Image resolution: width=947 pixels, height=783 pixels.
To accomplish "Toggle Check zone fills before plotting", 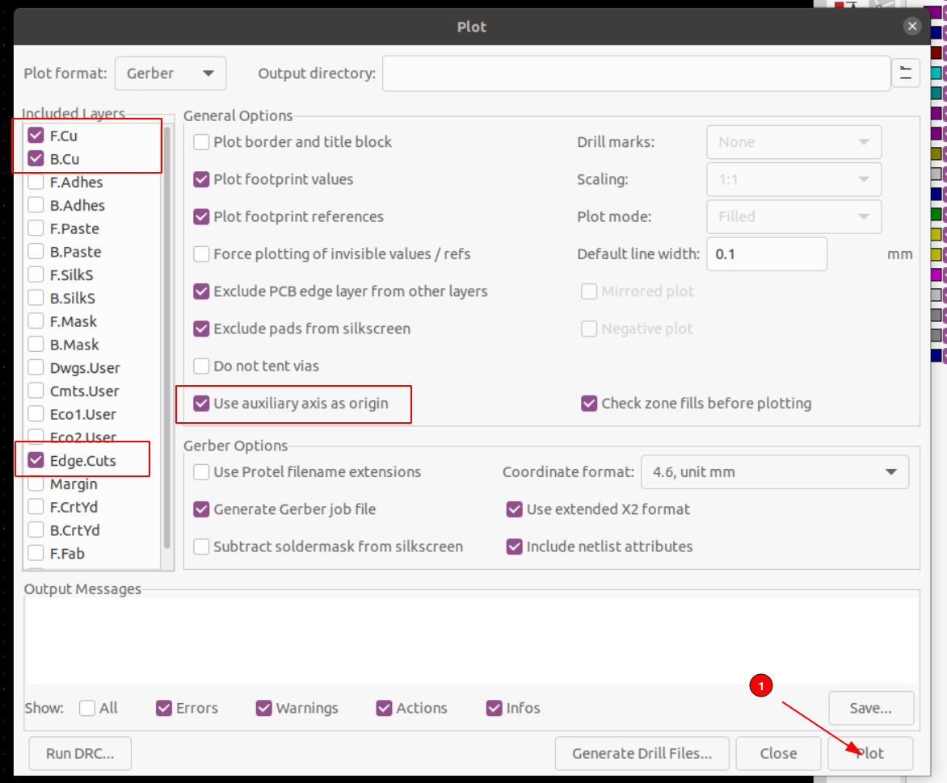I will (x=589, y=403).
